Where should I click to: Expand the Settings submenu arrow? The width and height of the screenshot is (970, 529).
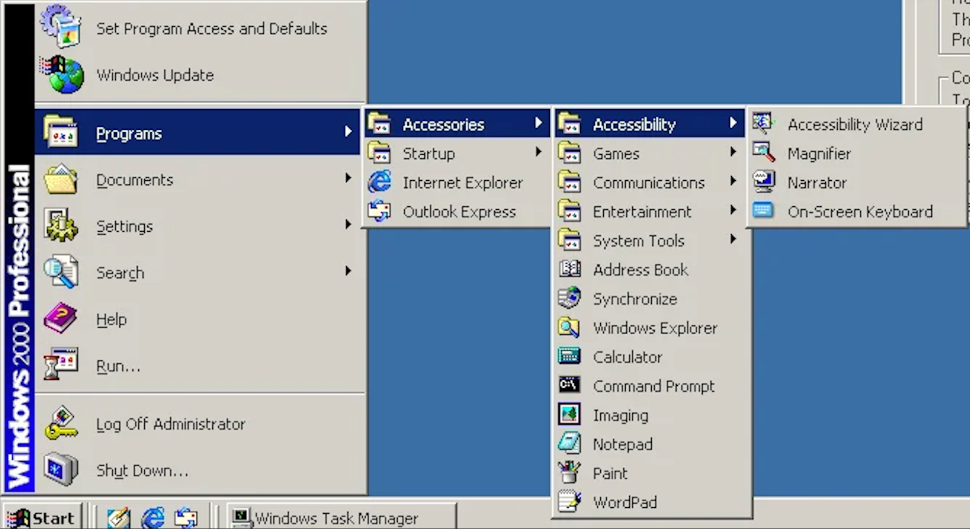coord(348,224)
